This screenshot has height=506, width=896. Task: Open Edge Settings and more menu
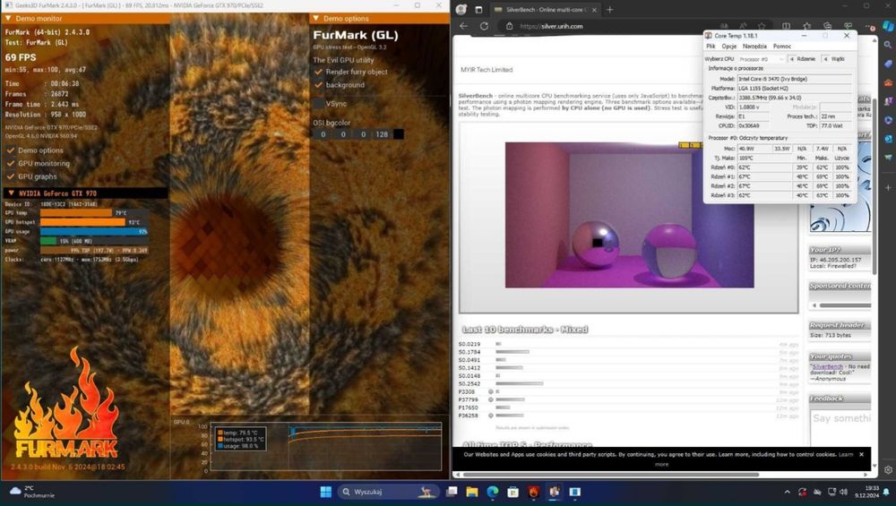coord(870,26)
